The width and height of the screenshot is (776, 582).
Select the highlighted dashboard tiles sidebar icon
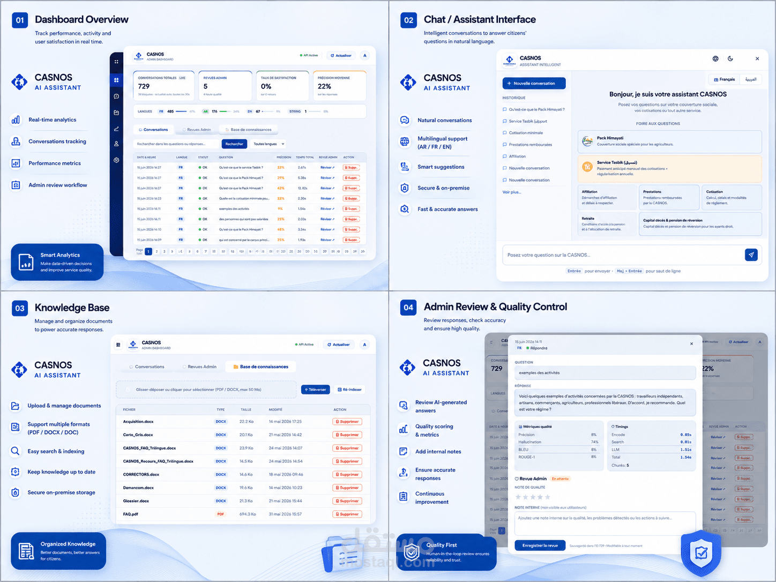116,80
